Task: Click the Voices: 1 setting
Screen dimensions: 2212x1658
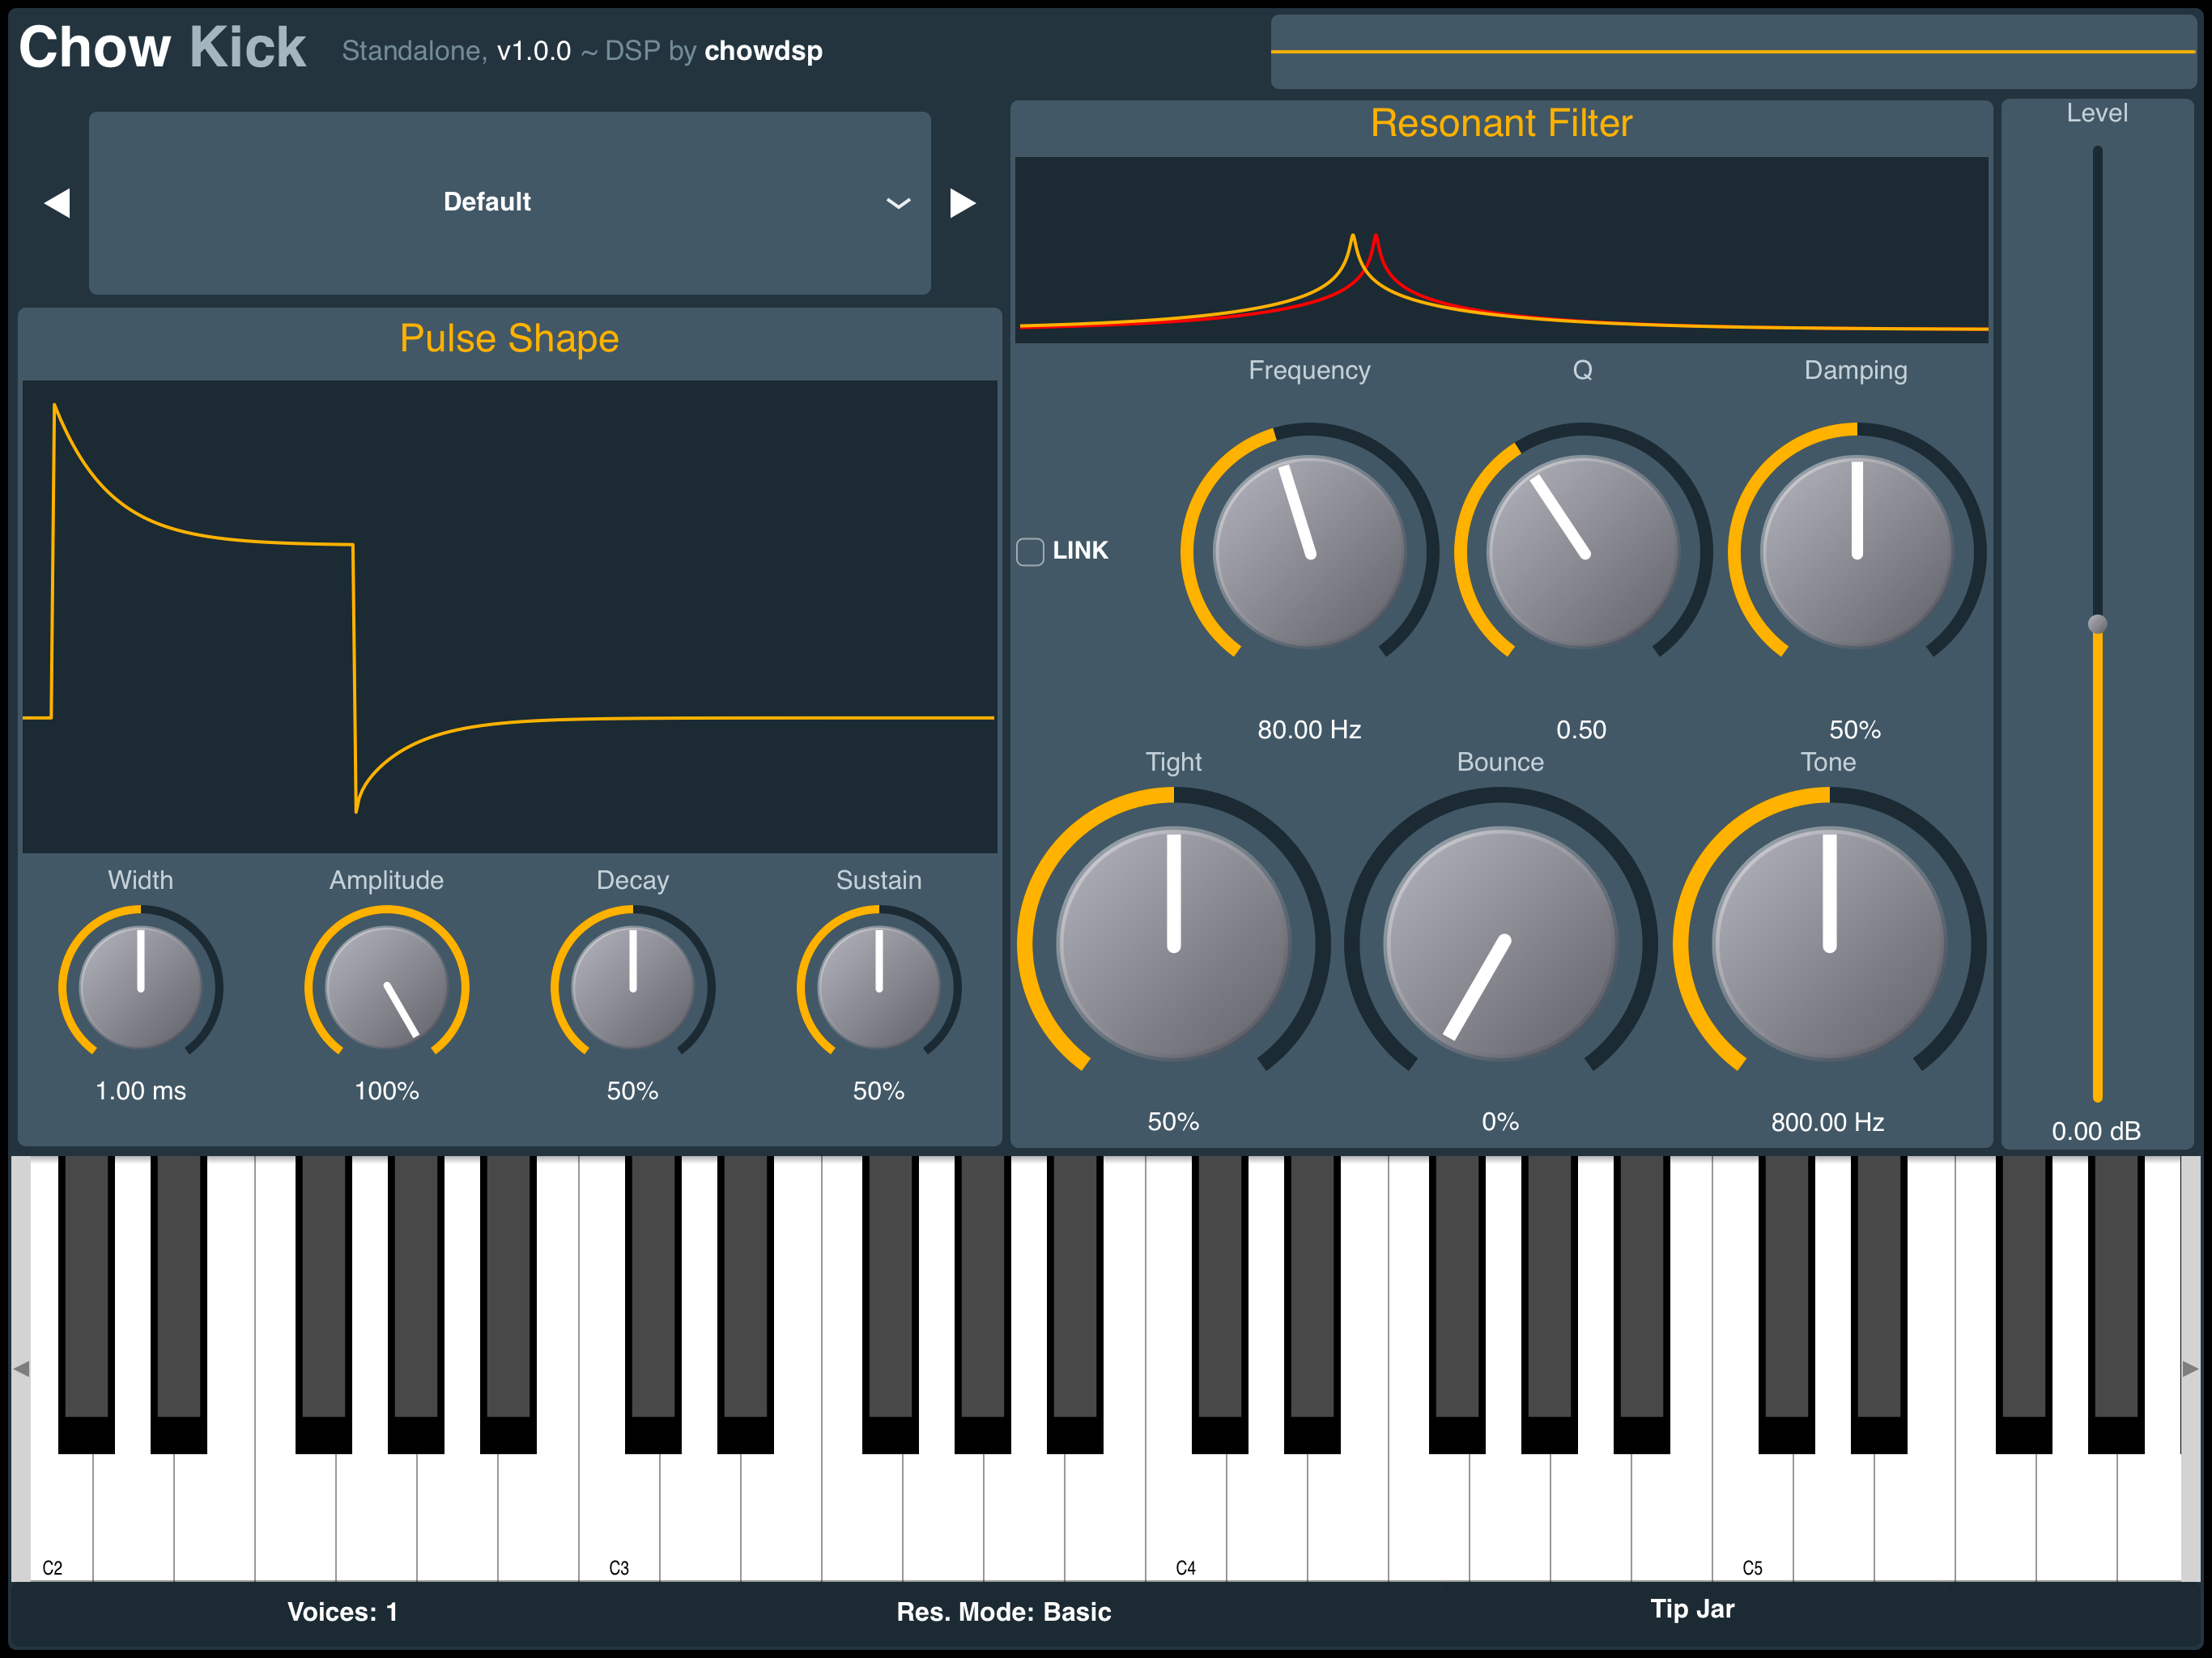Action: click(342, 1611)
